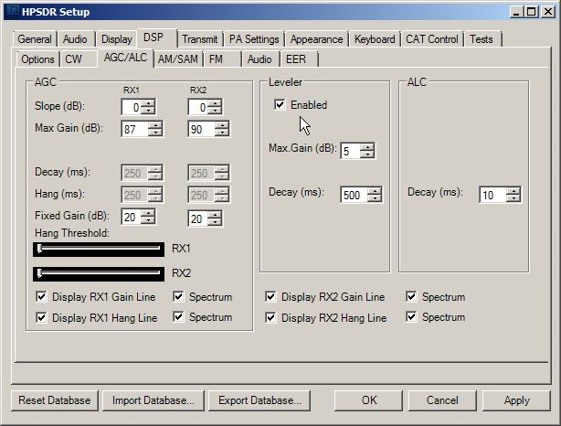
Task: Click the Leveler Decay field showing 500
Action: [355, 195]
